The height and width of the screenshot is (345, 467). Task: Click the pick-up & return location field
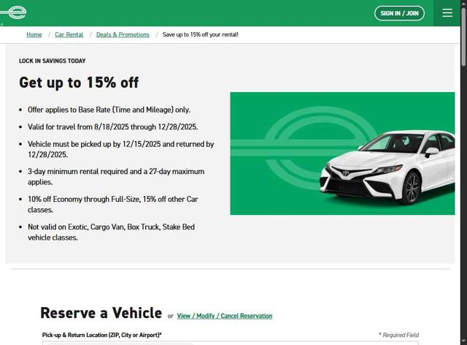231,344
